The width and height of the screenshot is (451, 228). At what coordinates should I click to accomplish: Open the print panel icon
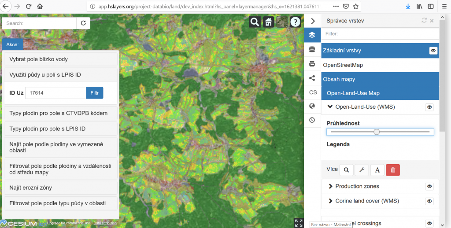(312, 64)
